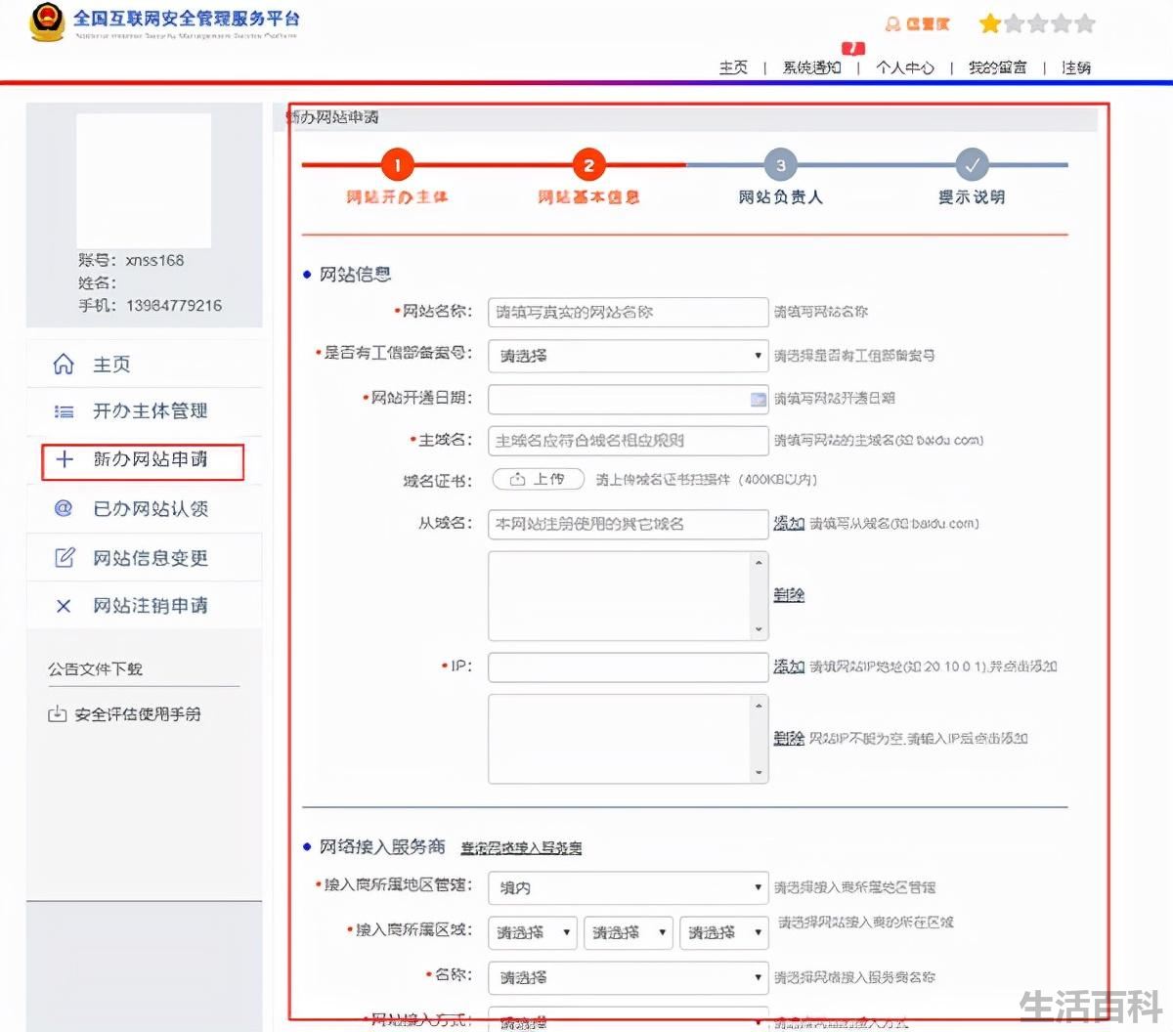Select 网站信息变更 in the sidebar
The image size is (1173, 1032).
pyautogui.click(x=145, y=557)
